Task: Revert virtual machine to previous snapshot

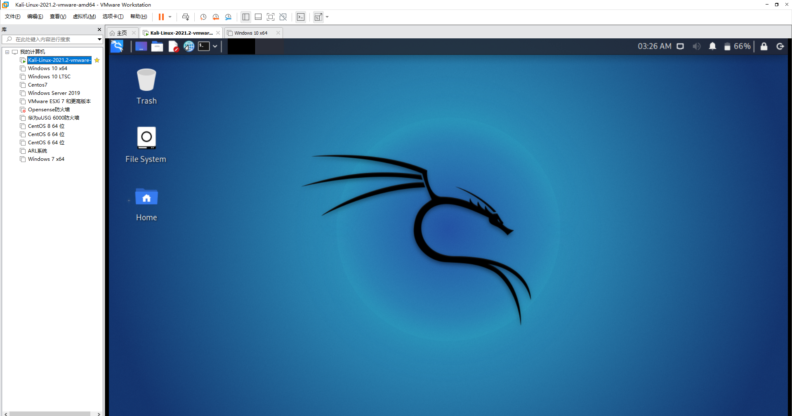Action: (216, 17)
